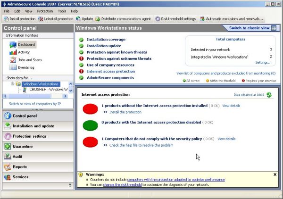Image resolution: width=283 pixels, height=199 pixels.
Task: Click the Reports navigation button
Action: pos(38,167)
